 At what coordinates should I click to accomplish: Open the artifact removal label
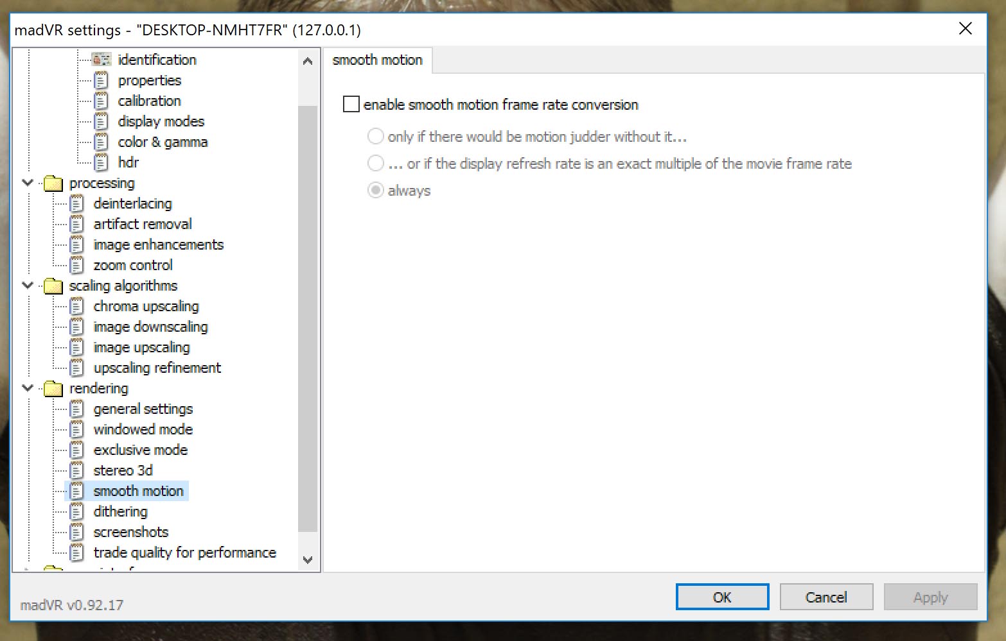[143, 224]
